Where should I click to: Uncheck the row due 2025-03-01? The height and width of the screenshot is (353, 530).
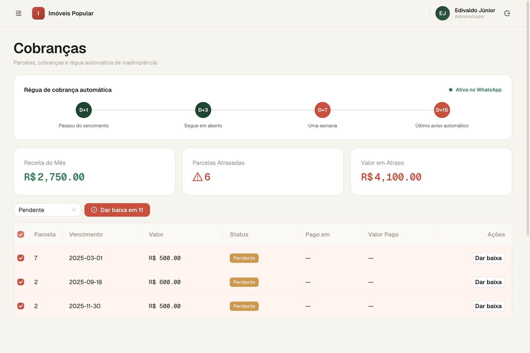pyautogui.click(x=21, y=258)
